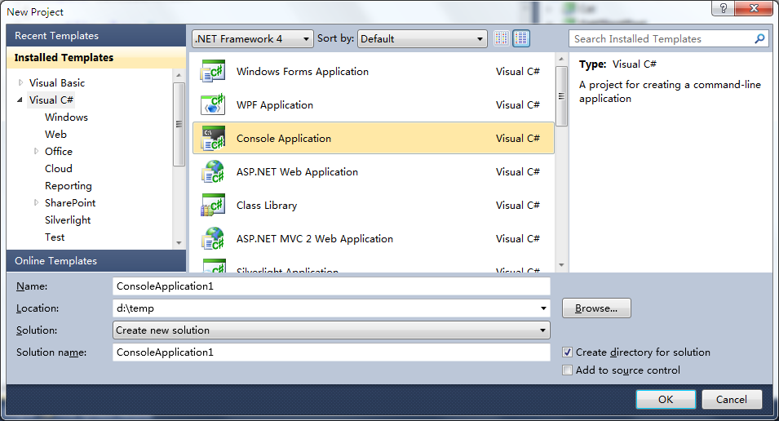Switch to small icons view
Viewport: 779px width, 421px height.
click(x=502, y=38)
